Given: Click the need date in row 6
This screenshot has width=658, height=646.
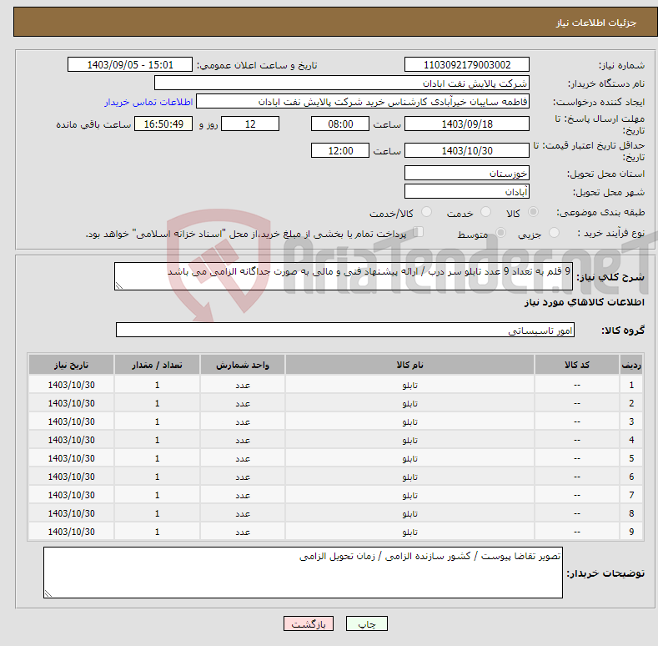Looking at the screenshot, I should [x=72, y=477].
